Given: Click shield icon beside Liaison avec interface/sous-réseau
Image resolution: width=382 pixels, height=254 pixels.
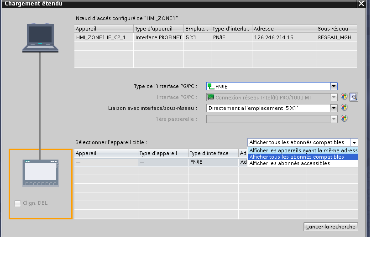Looking at the screenshot, I should (x=345, y=108).
